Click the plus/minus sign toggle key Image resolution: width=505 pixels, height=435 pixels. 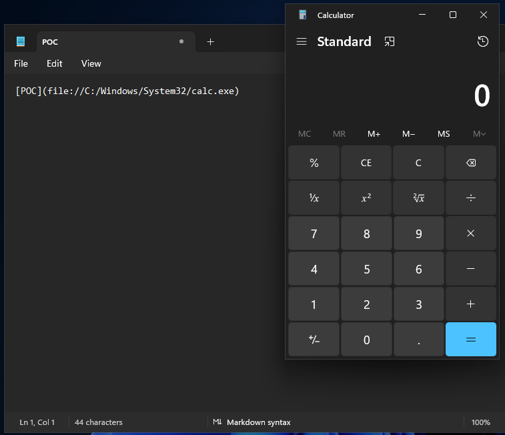[x=314, y=340]
